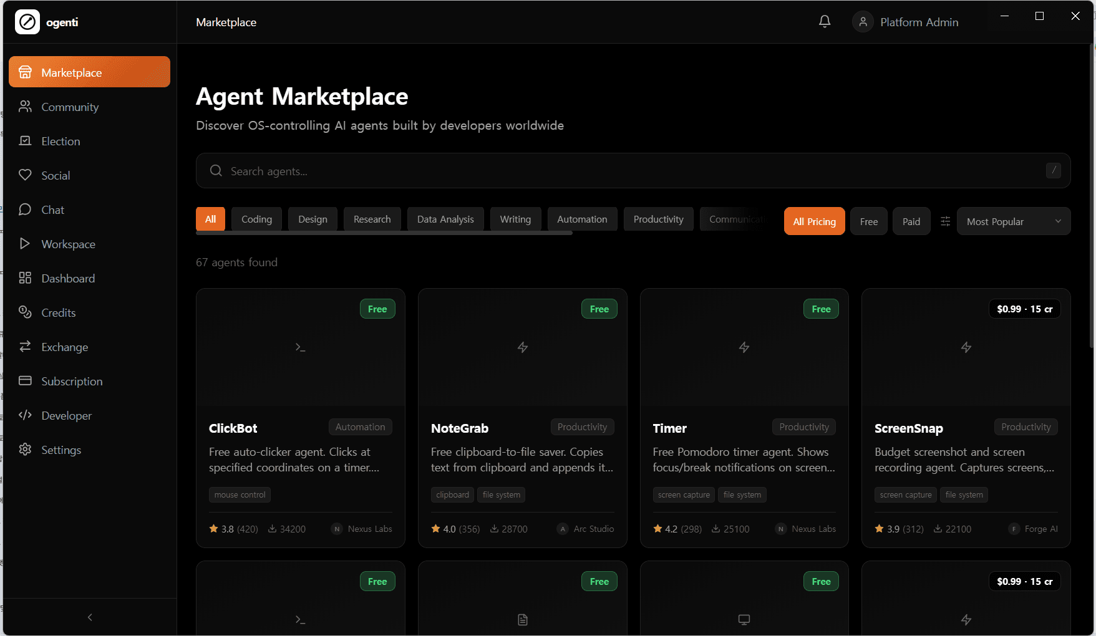Viewport: 1096px width, 636px height.
Task: Open the Most Popular sort dropdown
Action: (1012, 221)
